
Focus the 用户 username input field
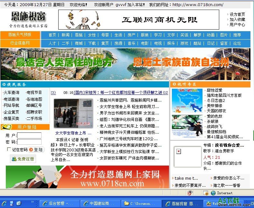tap(29, 135)
